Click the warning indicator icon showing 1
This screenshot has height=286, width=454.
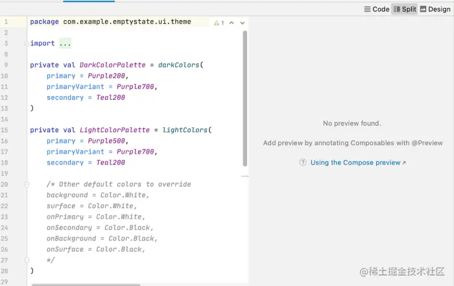219,23
